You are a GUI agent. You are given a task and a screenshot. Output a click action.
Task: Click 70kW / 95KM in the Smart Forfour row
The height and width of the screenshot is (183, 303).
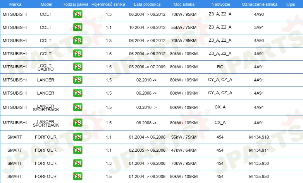[184, 163]
